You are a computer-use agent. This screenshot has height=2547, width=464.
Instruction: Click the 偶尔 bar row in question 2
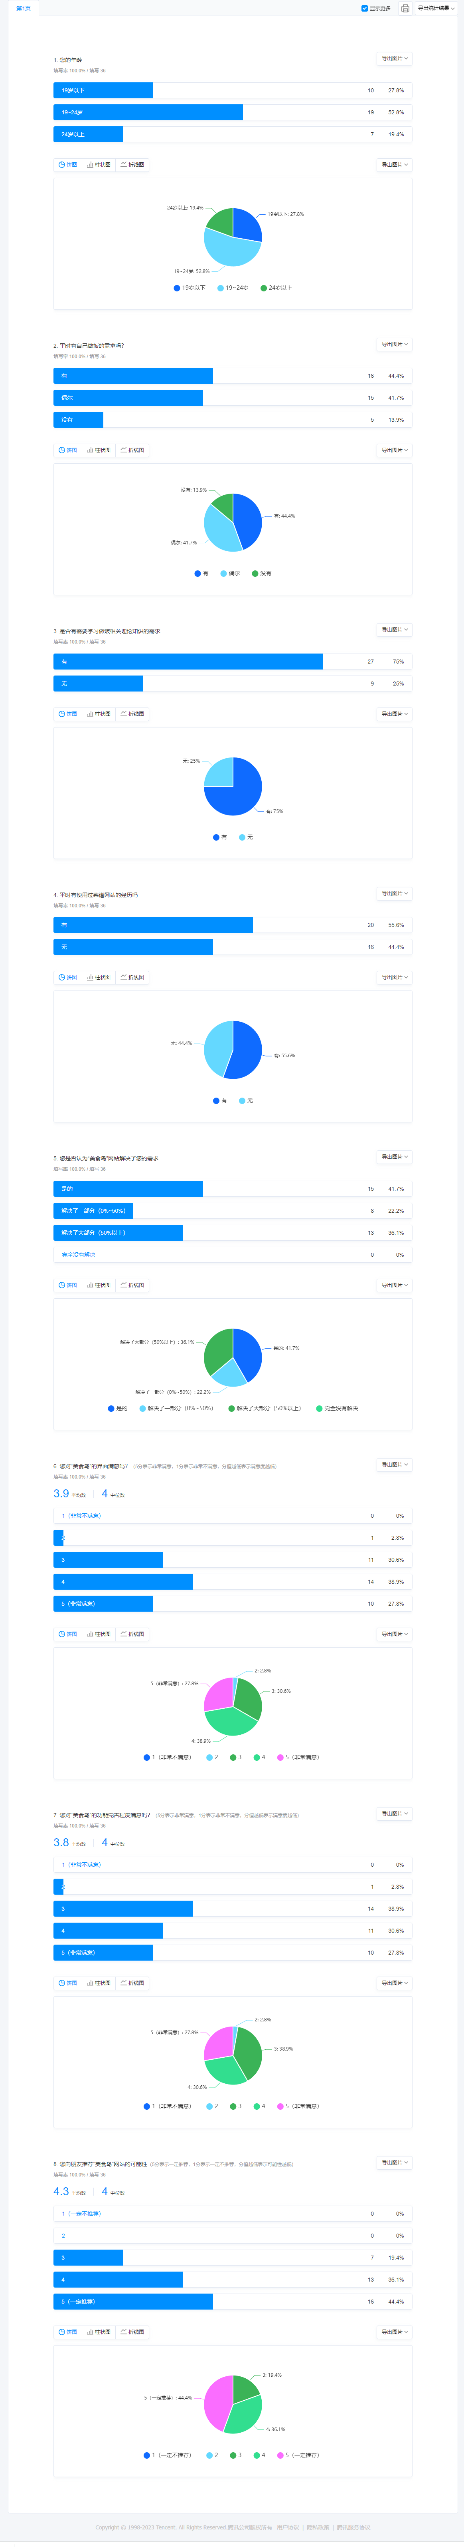232,397
